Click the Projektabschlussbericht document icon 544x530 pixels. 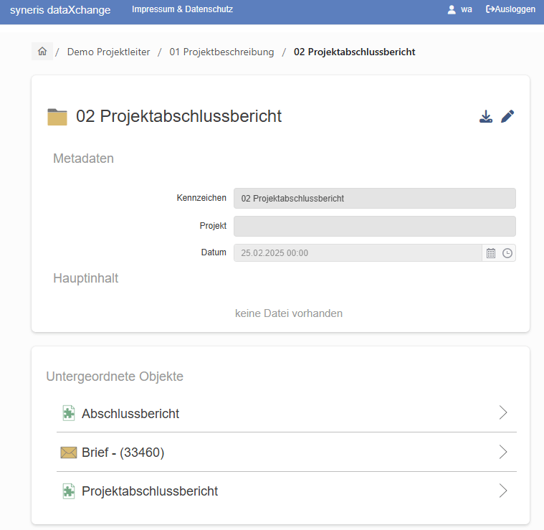(x=69, y=491)
